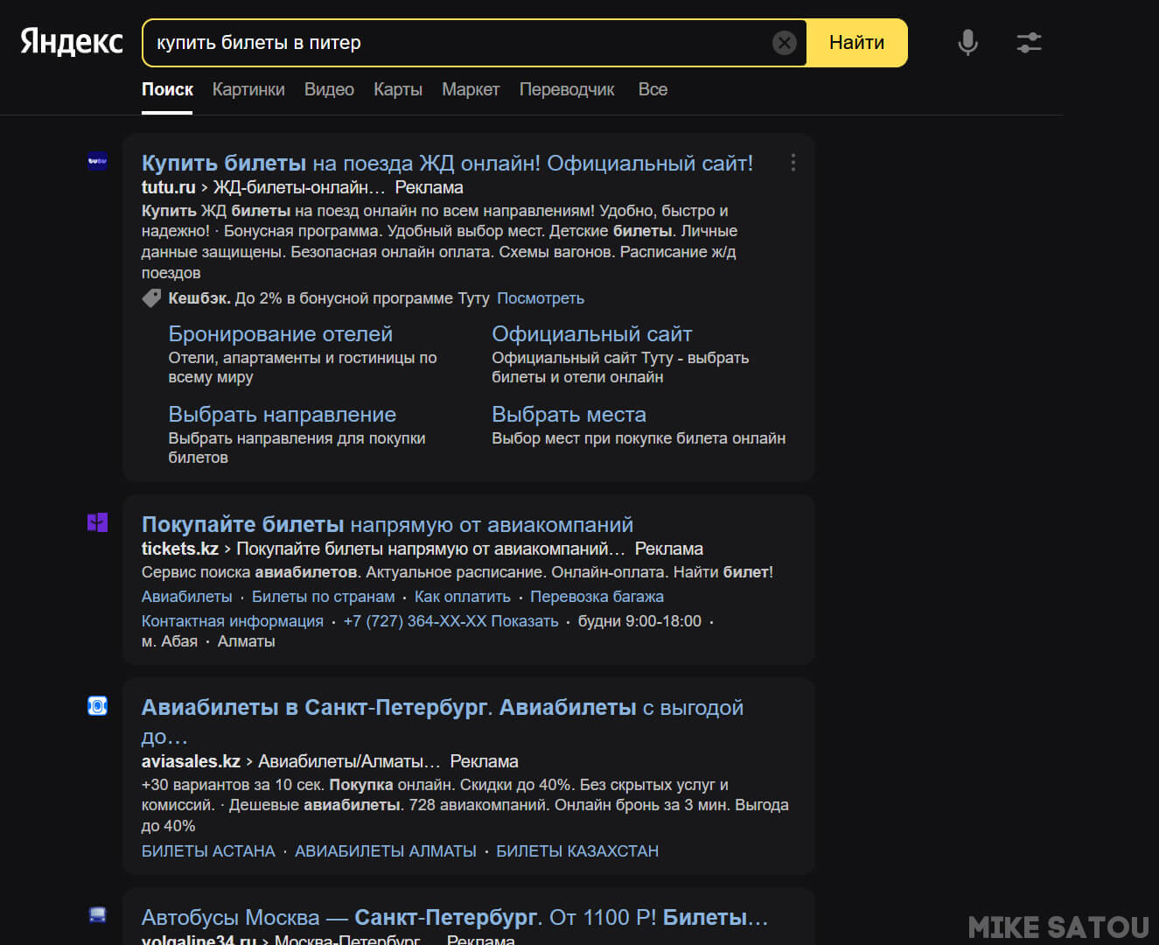Open the Перевозка багажа link
This screenshot has height=945, width=1159.
click(x=597, y=597)
